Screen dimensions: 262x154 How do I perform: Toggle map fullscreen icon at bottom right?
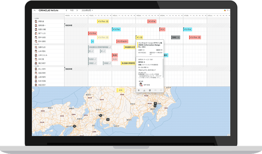(229, 135)
